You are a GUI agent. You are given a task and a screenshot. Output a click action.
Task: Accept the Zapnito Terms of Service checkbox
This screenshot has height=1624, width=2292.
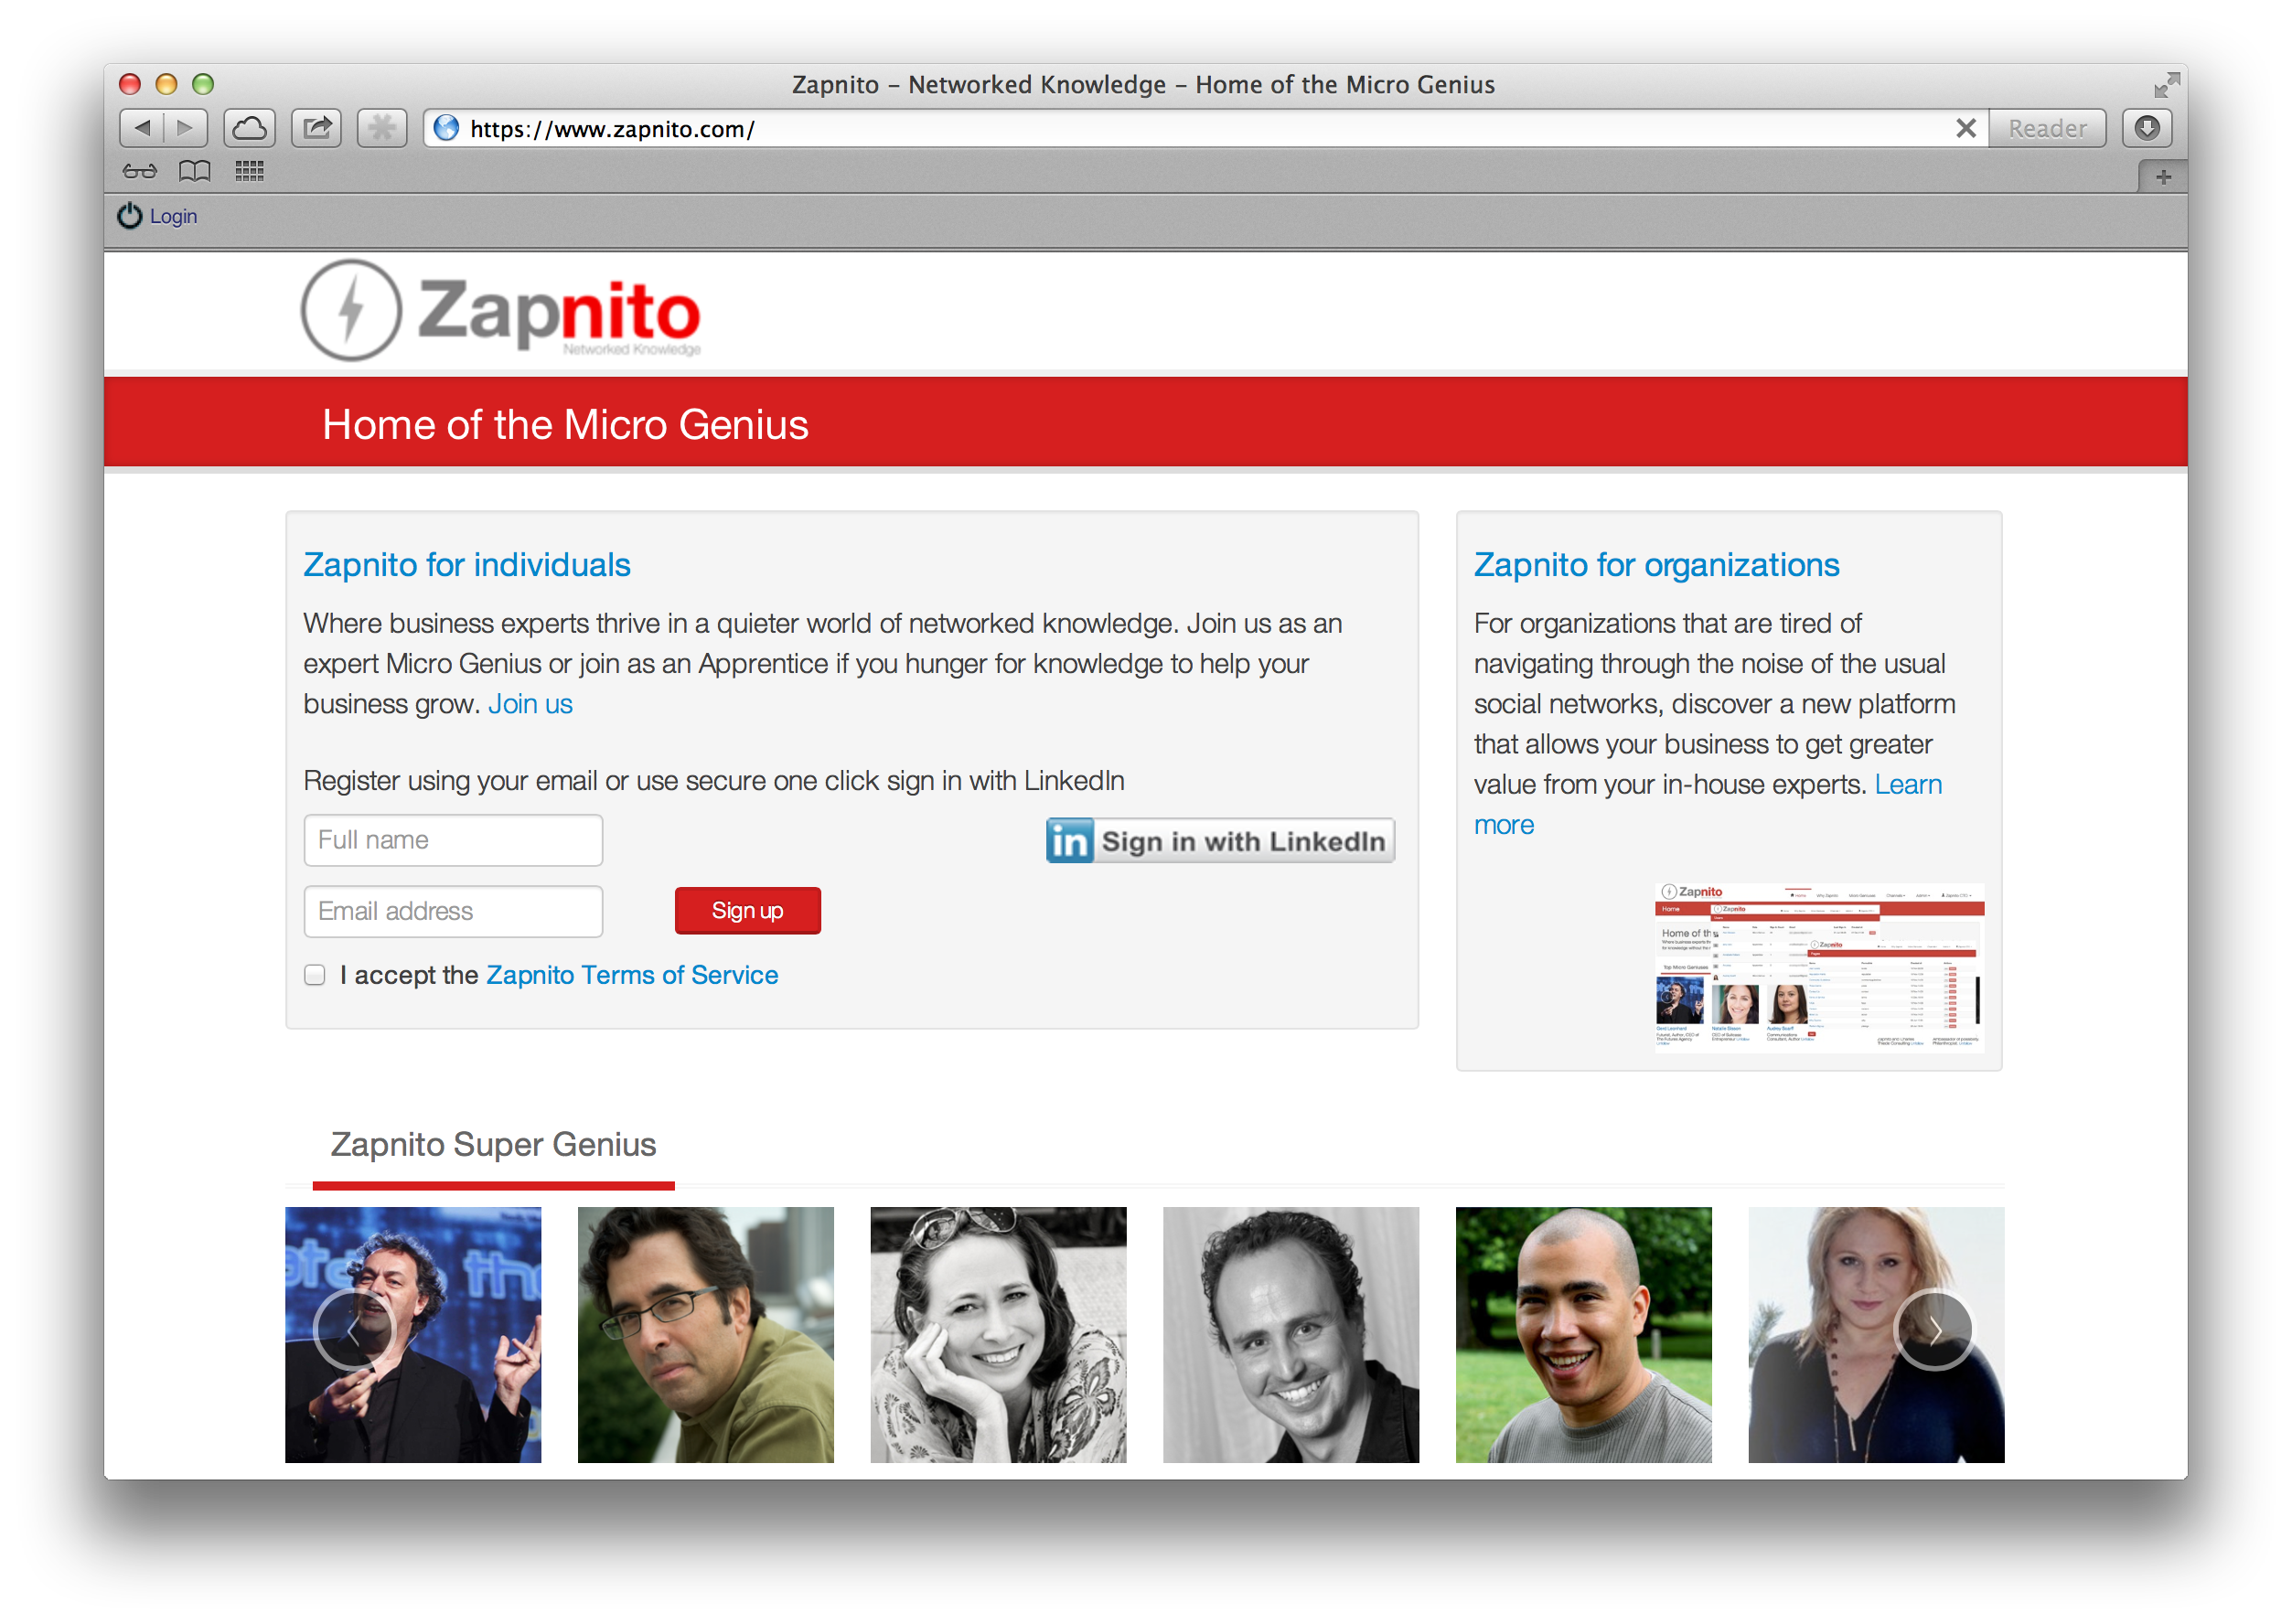(x=315, y=975)
